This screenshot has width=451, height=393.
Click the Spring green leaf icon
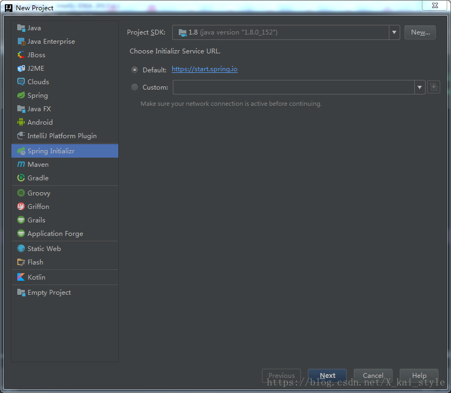(21, 96)
